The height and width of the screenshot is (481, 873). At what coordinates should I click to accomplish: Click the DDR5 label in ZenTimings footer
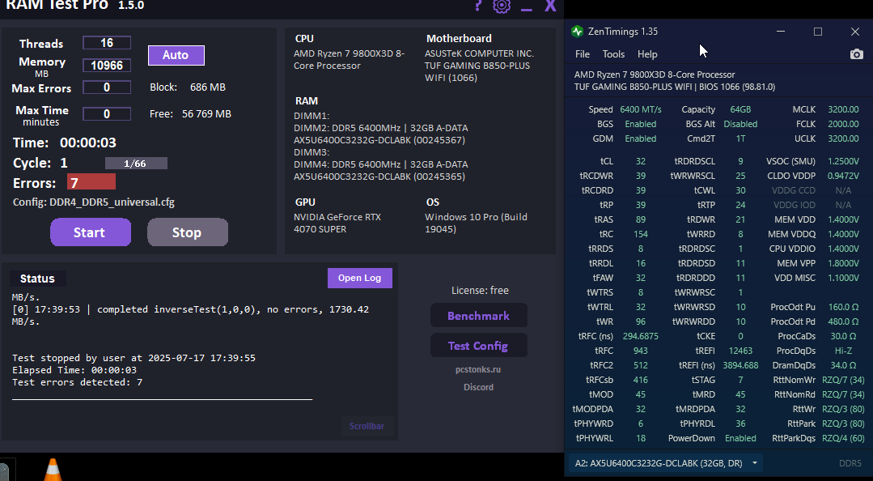point(850,463)
